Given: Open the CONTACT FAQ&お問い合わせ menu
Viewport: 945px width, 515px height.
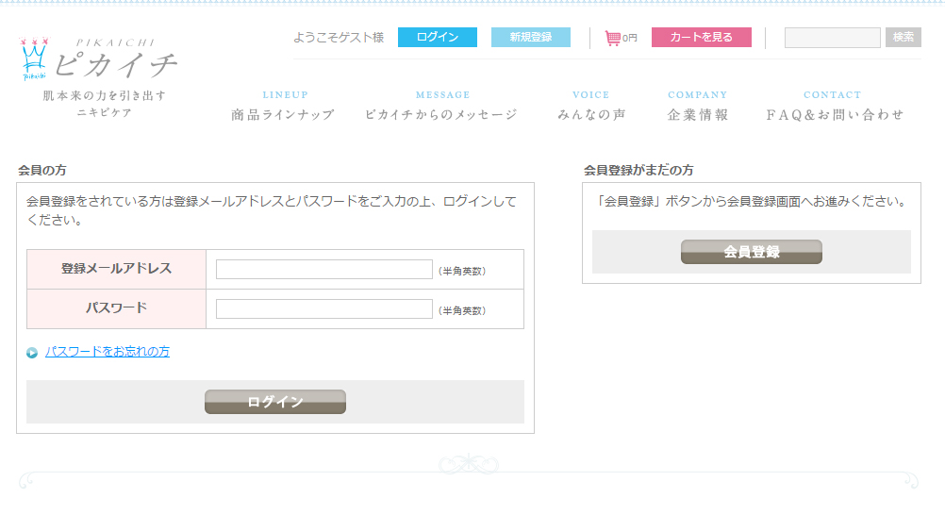Looking at the screenshot, I should pyautogui.click(x=834, y=107).
